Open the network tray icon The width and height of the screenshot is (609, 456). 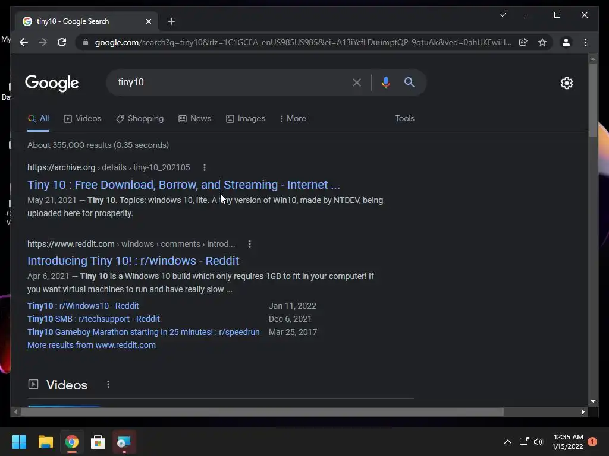tap(525, 442)
